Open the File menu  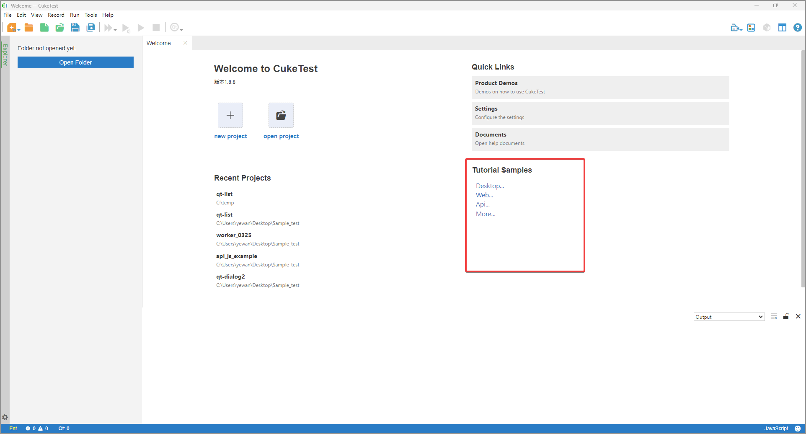[8, 15]
